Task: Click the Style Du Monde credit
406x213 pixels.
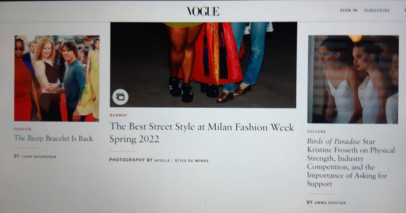Action: pos(192,161)
